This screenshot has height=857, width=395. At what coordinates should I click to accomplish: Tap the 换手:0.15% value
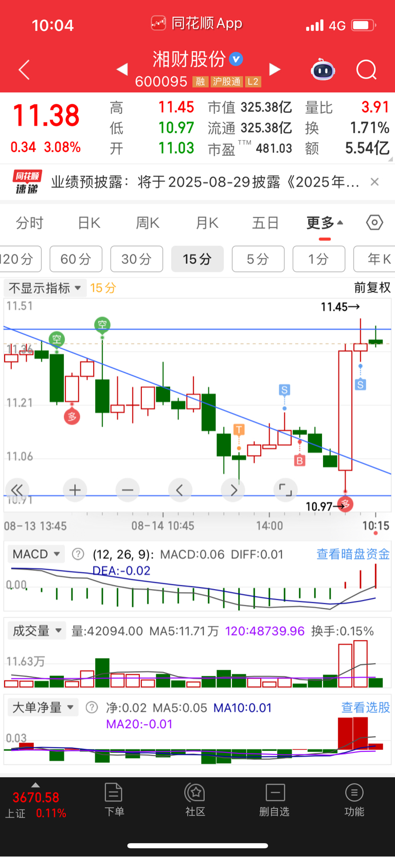point(343,631)
